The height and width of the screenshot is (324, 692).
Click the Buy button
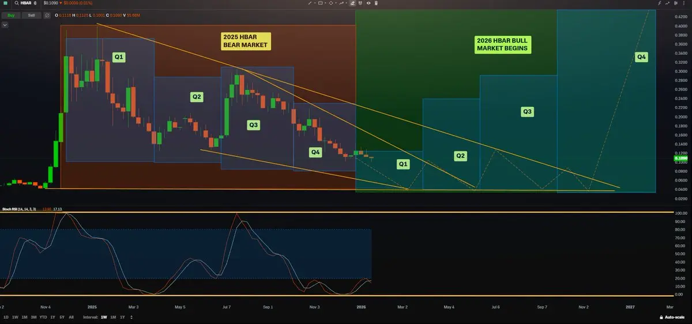tap(11, 15)
